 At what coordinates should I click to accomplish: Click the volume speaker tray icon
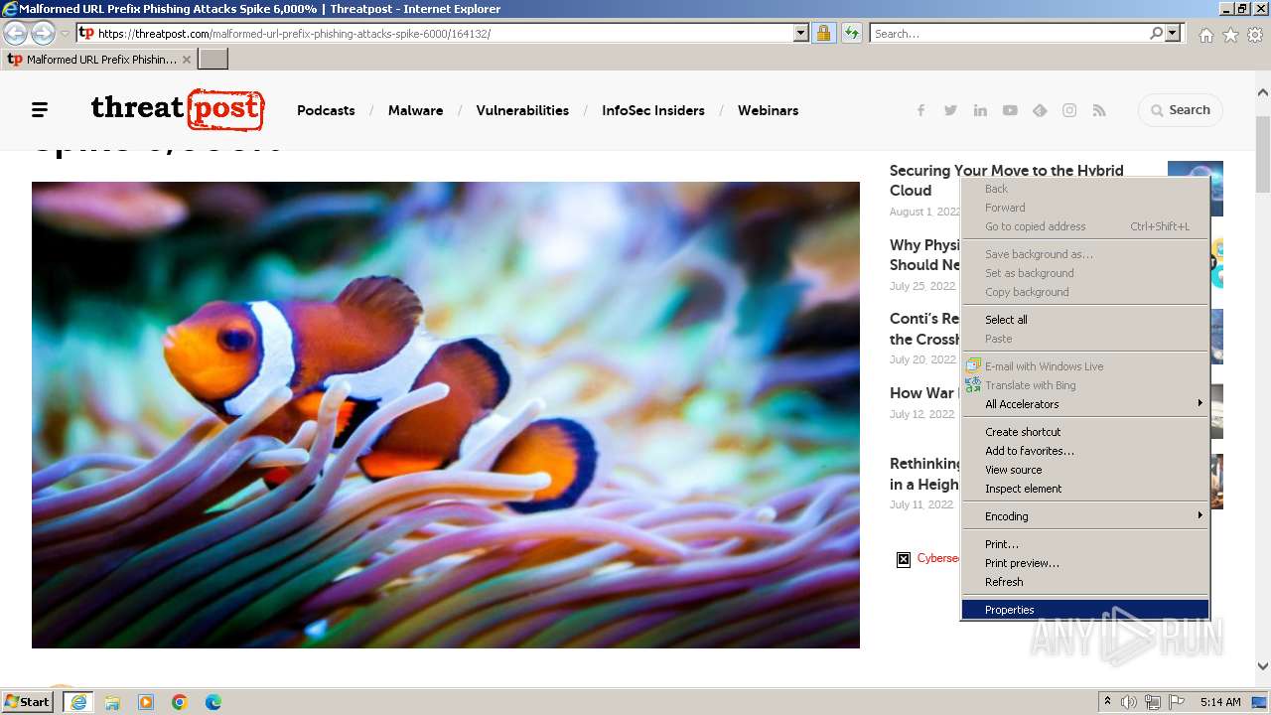tap(1129, 702)
